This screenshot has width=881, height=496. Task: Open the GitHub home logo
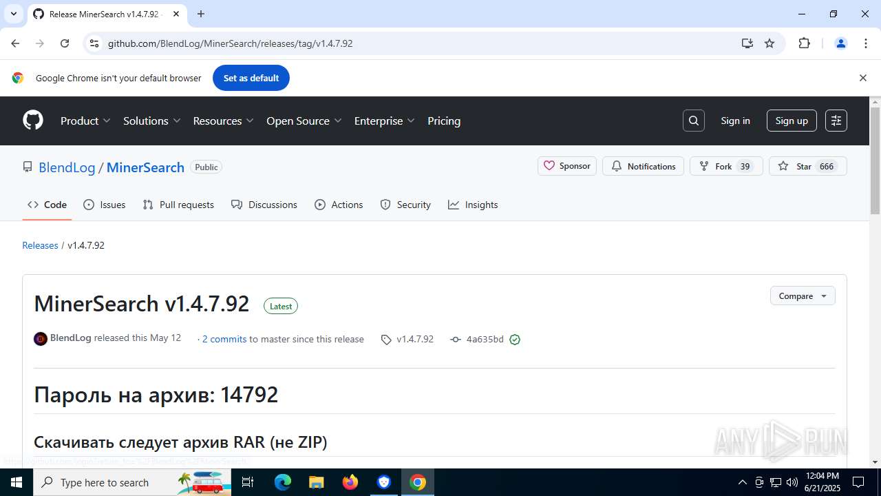pyautogui.click(x=33, y=121)
